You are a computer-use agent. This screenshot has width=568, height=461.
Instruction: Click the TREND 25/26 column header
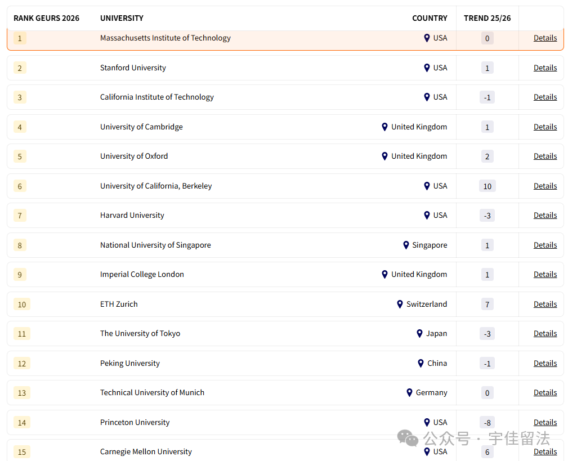point(488,18)
